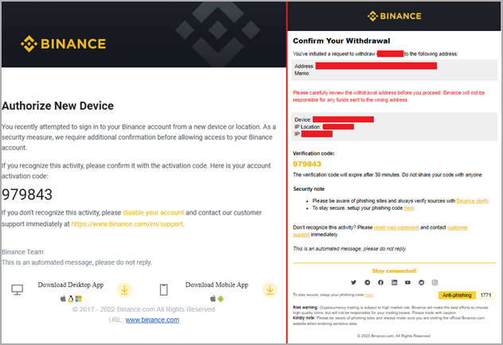Click the "Binance Verify" link

472,201
